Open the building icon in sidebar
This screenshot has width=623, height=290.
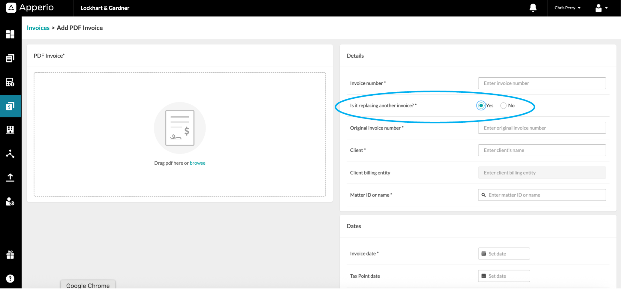10,130
